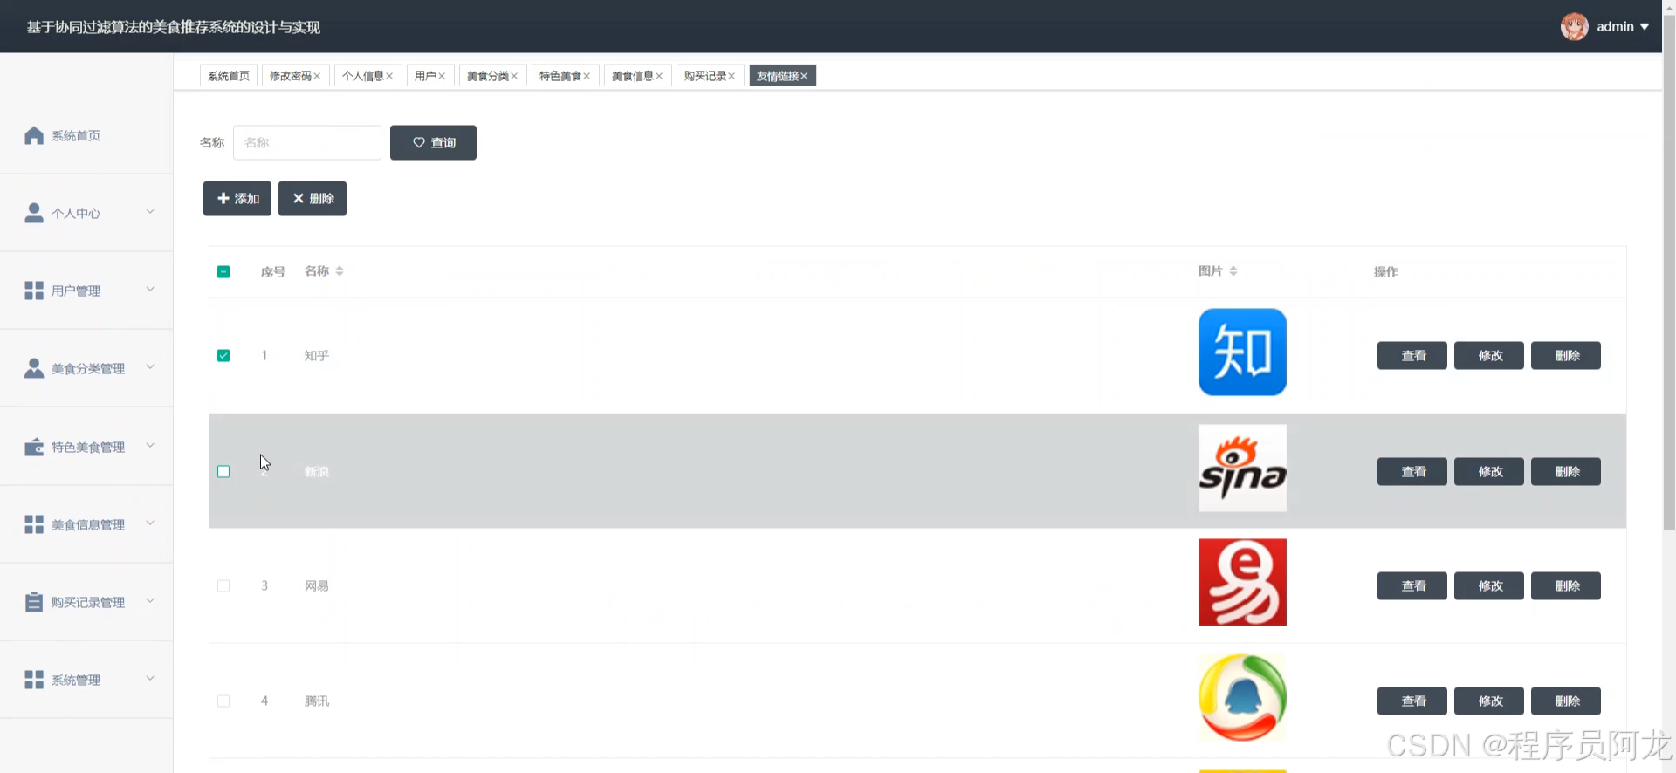Screen dimensions: 1676x773
Task: Click 修改 in the 知乎 row
Action: pyautogui.click(x=1489, y=355)
